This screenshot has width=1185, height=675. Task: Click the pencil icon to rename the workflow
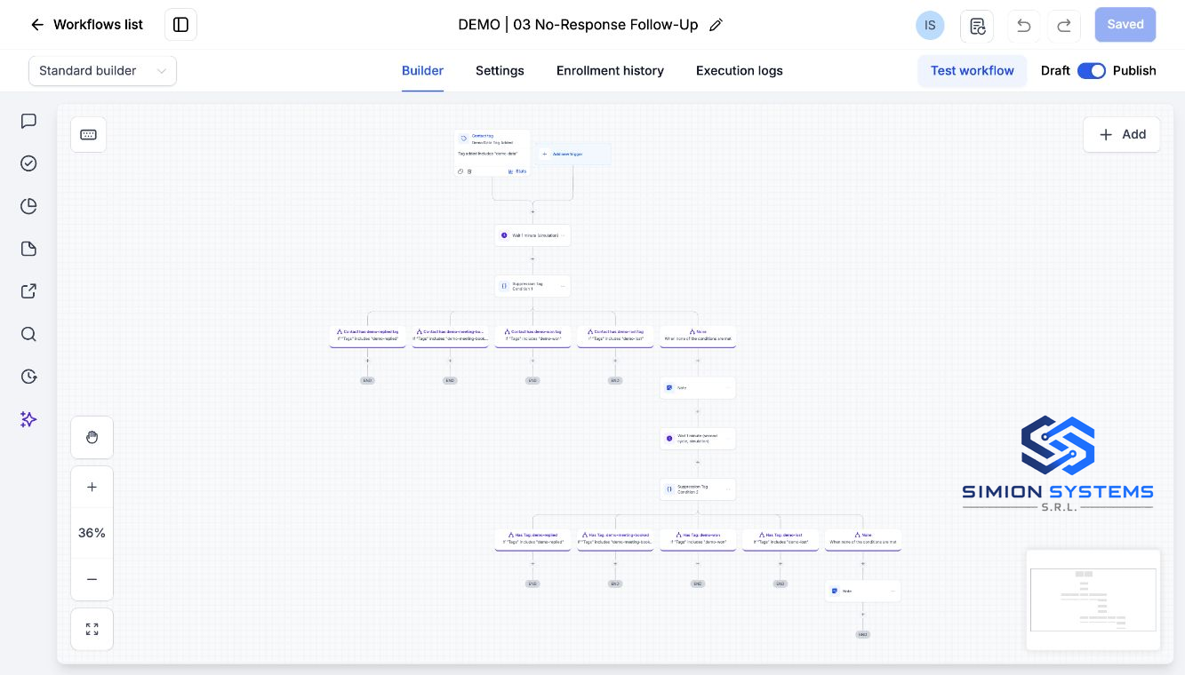(716, 25)
